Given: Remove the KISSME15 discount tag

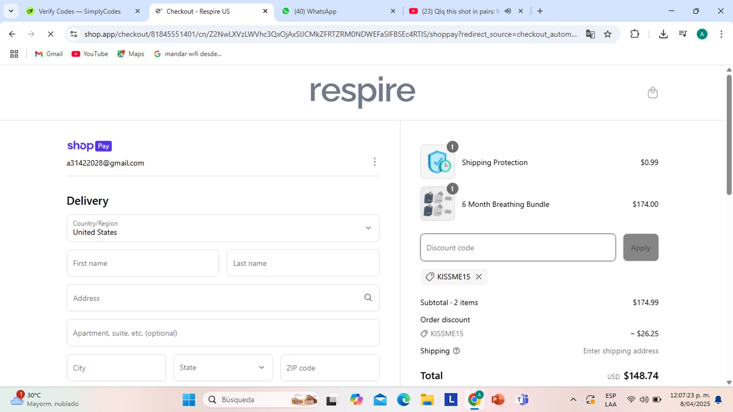Looking at the screenshot, I should point(479,277).
